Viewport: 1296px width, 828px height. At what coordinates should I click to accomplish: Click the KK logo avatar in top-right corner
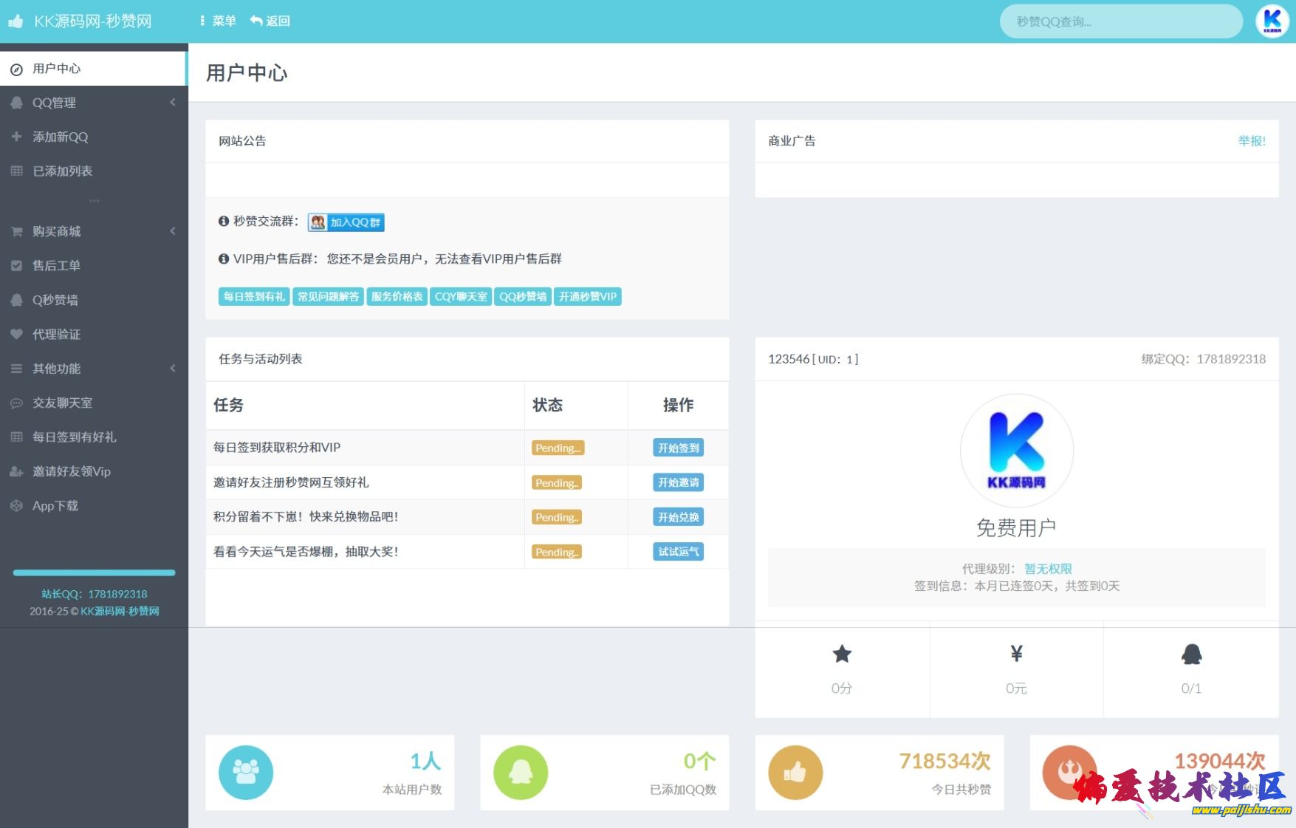point(1272,21)
